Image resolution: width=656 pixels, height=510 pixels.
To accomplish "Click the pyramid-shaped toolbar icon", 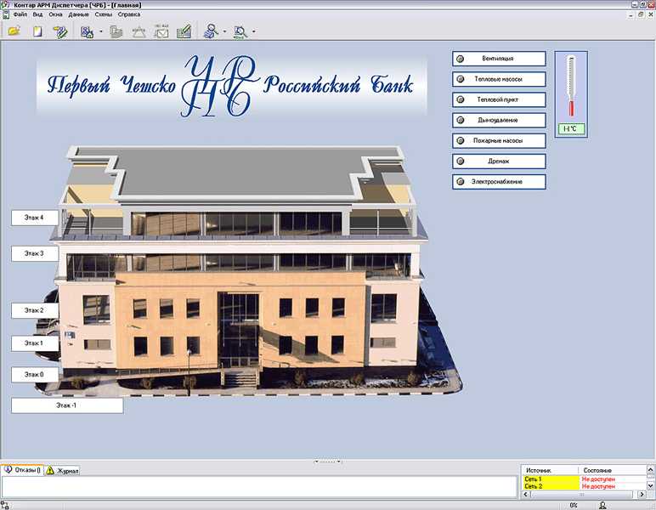I will pos(139,31).
